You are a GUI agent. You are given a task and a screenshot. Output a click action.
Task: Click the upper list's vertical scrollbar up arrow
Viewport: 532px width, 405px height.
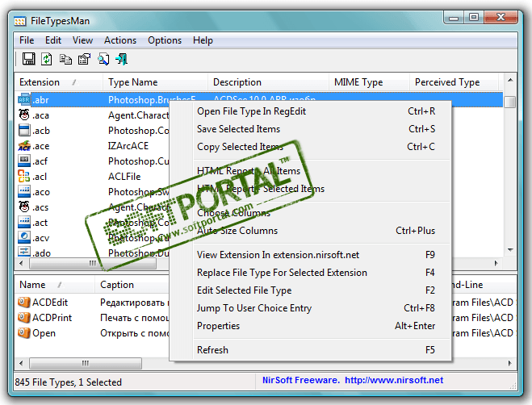pyautogui.click(x=509, y=81)
